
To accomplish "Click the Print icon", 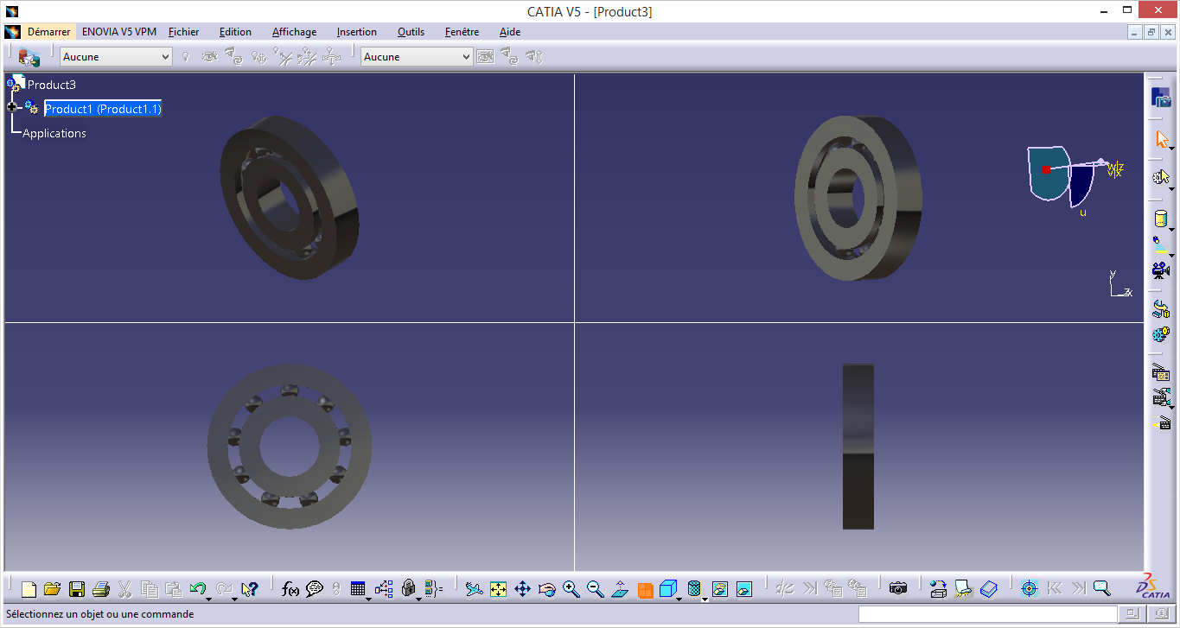I will pyautogui.click(x=100, y=589).
